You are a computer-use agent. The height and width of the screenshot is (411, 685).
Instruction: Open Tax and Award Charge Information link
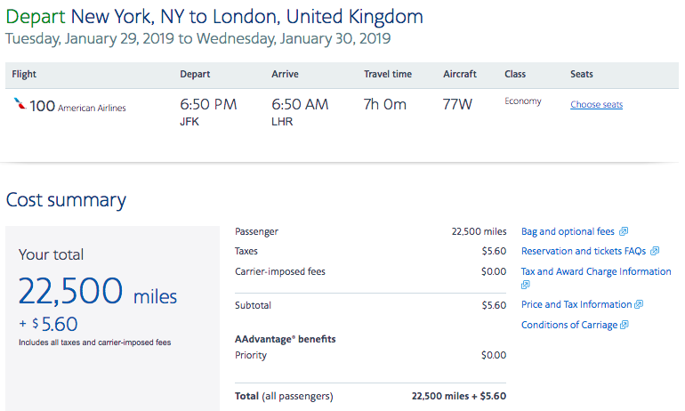pyautogui.click(x=596, y=271)
